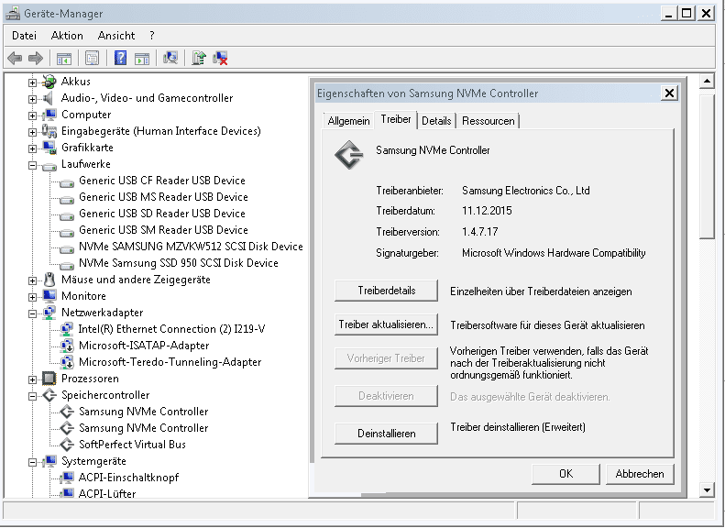Click the Deinstallieren button

click(386, 434)
